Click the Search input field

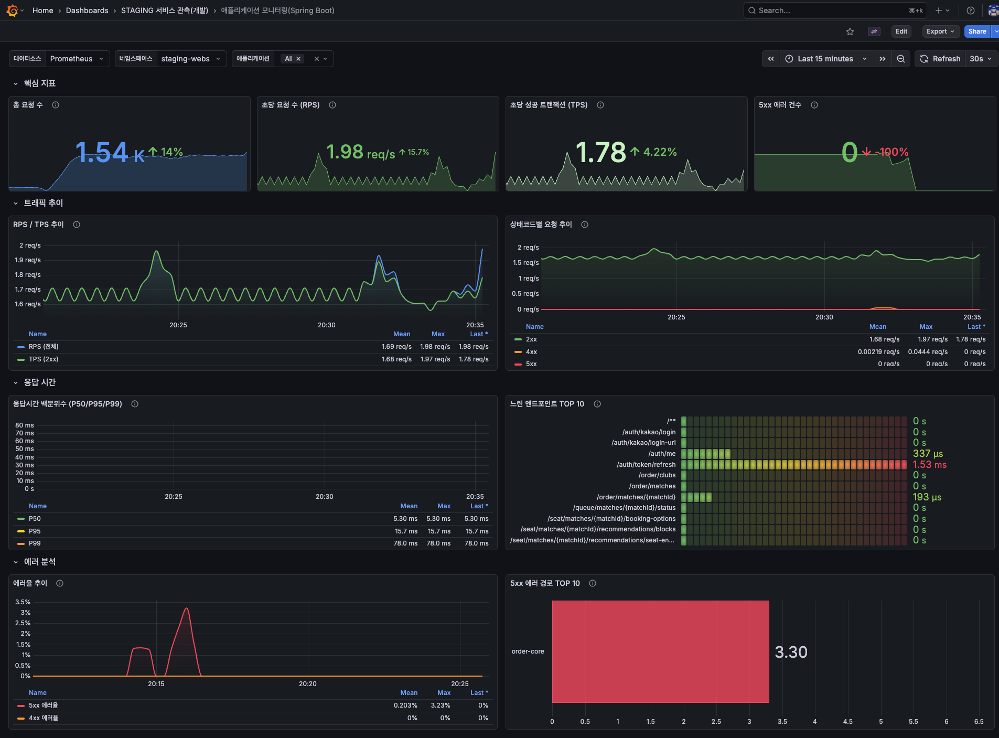(x=835, y=10)
